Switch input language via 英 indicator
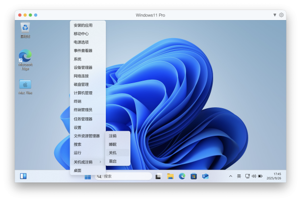Screen dimensions: 301x202 239,176
